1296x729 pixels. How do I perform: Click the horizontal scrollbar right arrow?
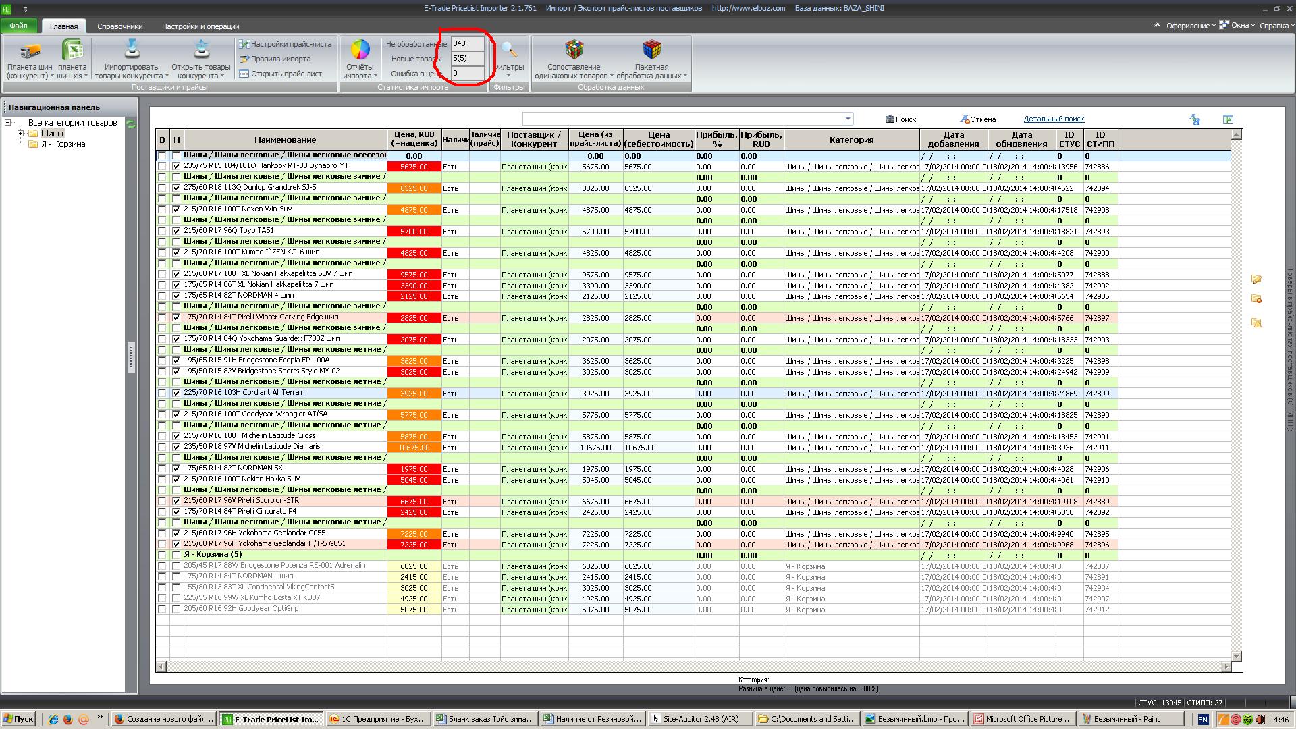(1226, 667)
